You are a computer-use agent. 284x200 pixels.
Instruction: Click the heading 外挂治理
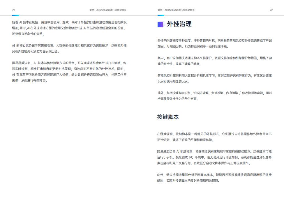point(179,24)
